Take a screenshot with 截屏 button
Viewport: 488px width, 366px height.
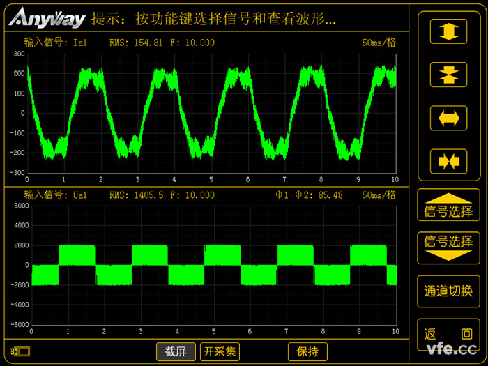pos(176,351)
